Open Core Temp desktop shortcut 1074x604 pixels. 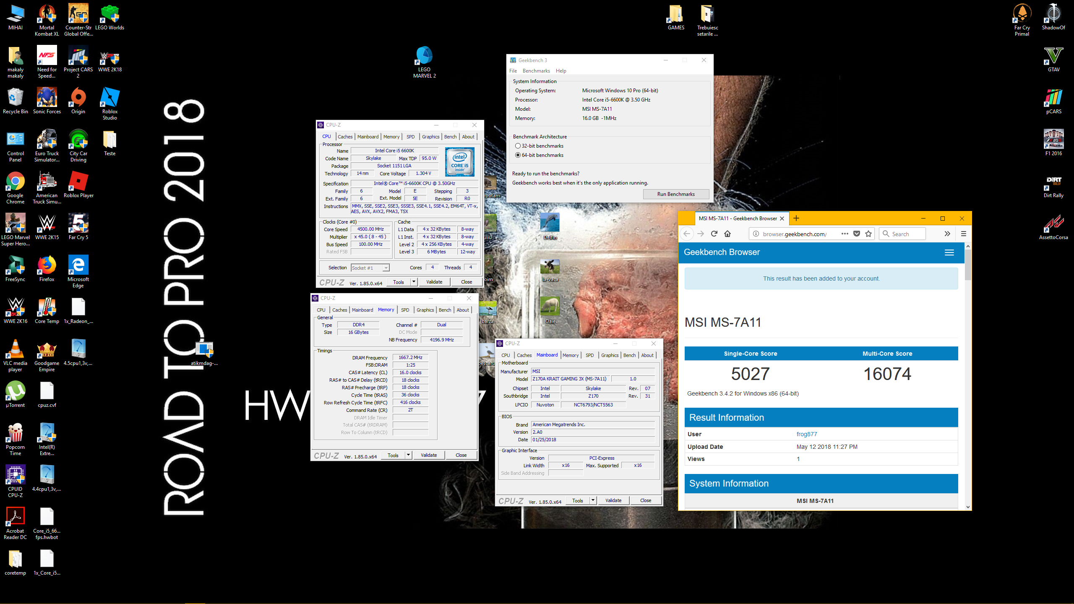(47, 310)
